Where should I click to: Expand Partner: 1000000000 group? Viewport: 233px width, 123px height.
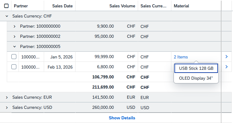tap(14, 26)
